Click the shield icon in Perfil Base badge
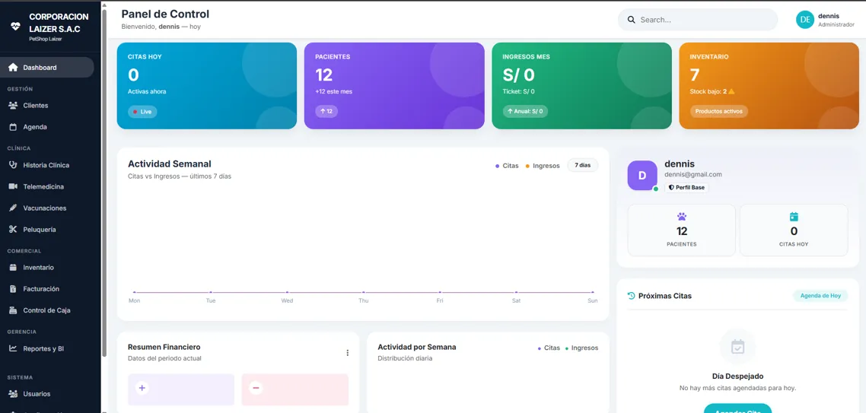 (x=672, y=188)
